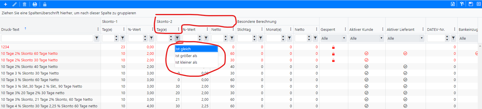Open the Aktiver Lieferant filter dropdown
Screen dimensions: 482x109
pyautogui.click(x=406, y=38)
